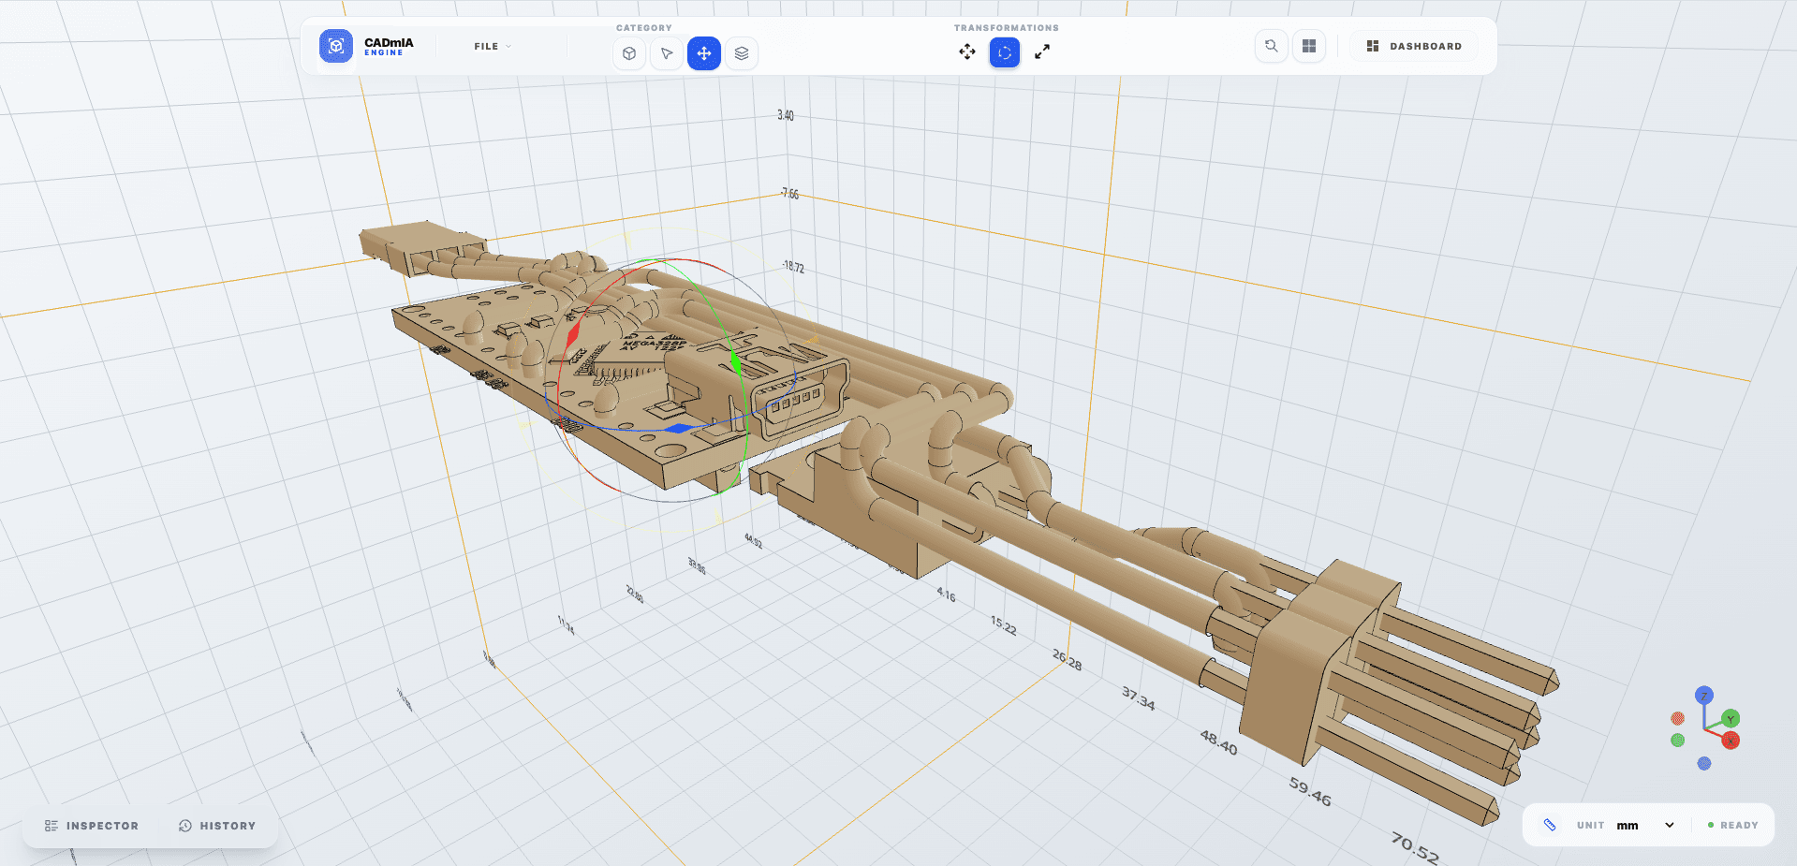Click the 37.34 axis label
Screen dimensions: 1797x866
click(1138, 697)
